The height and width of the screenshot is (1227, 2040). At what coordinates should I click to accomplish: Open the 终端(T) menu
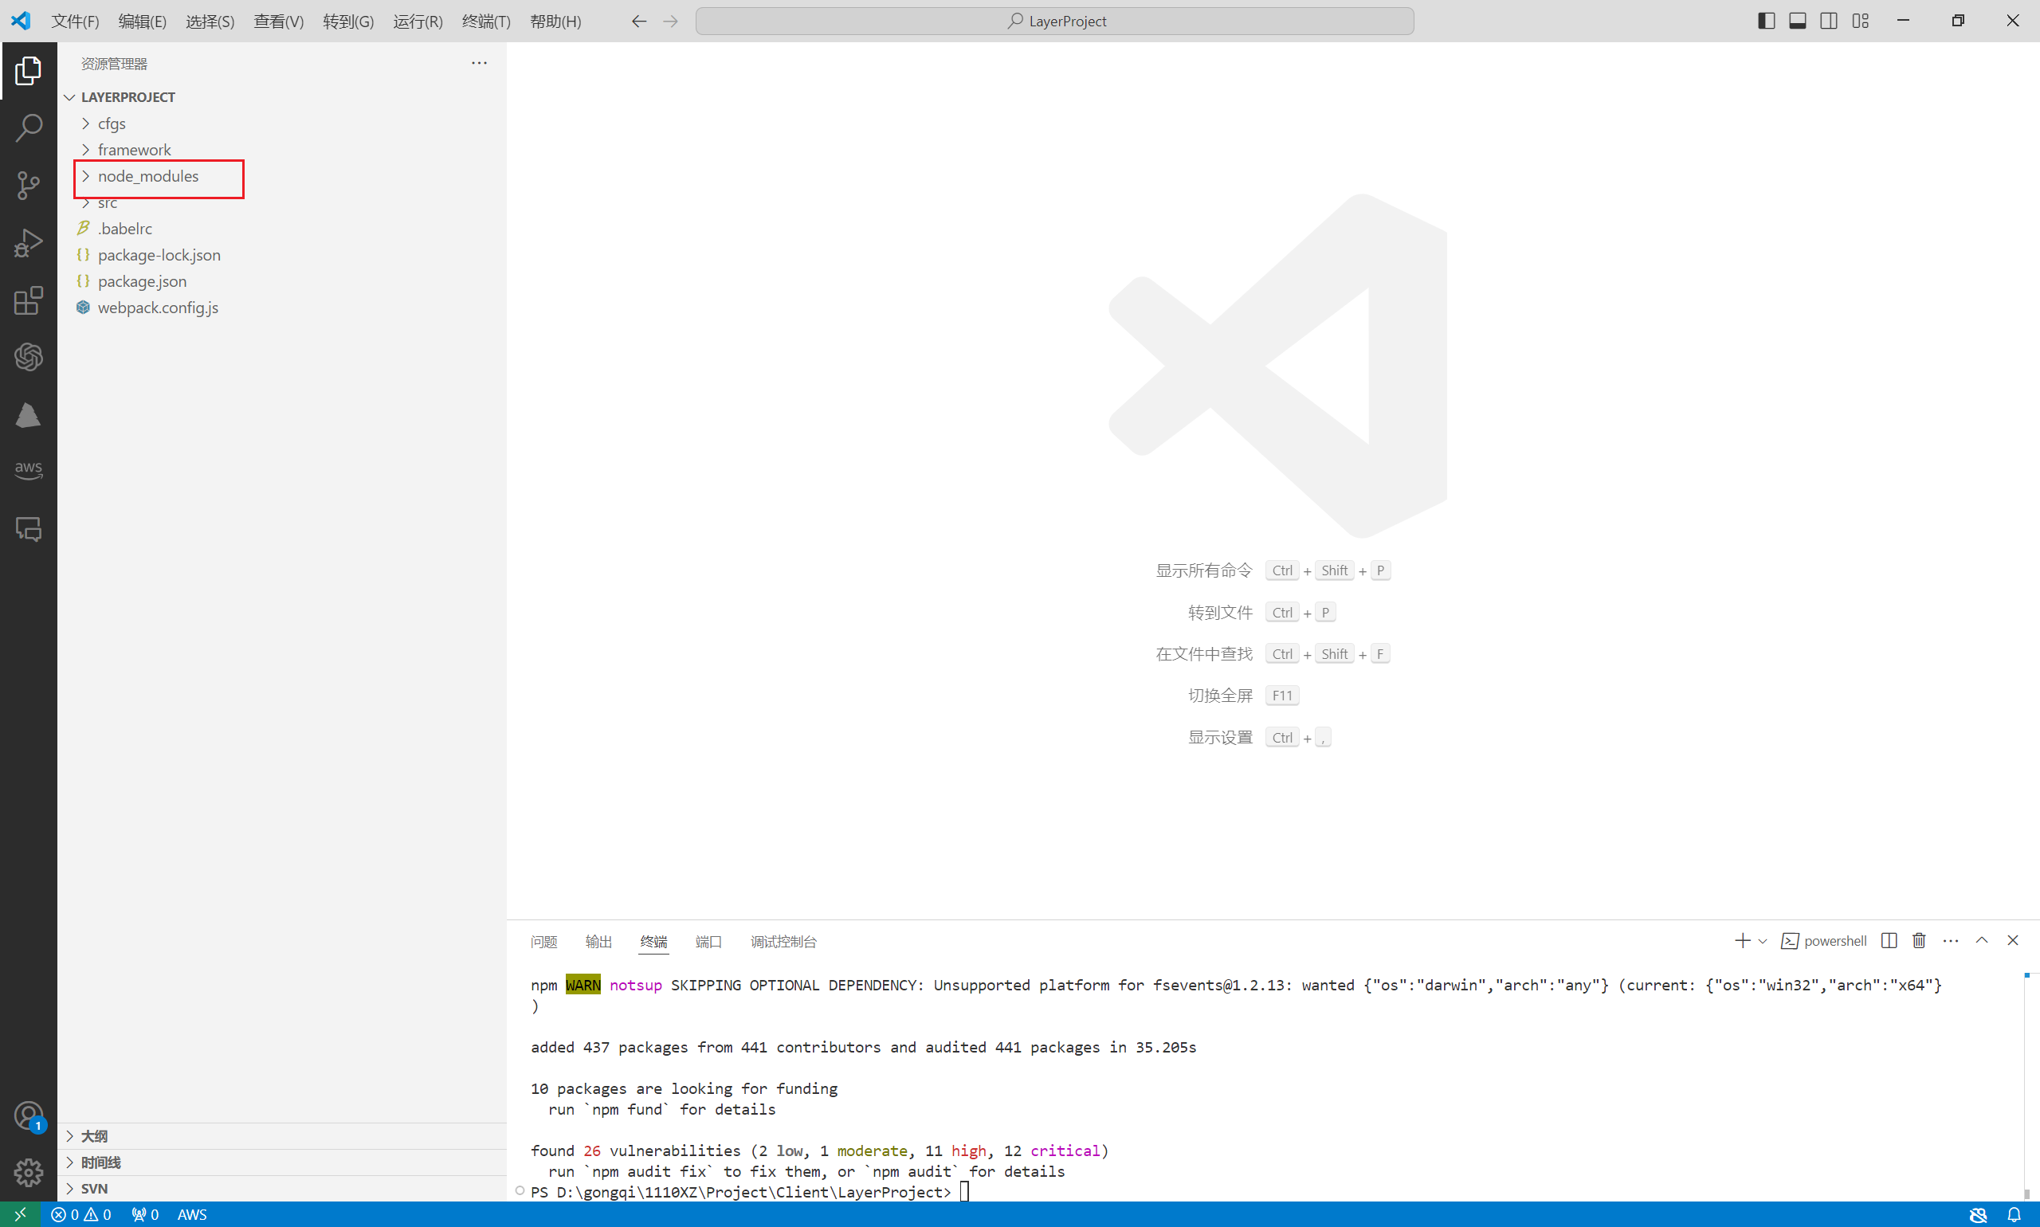(486, 21)
